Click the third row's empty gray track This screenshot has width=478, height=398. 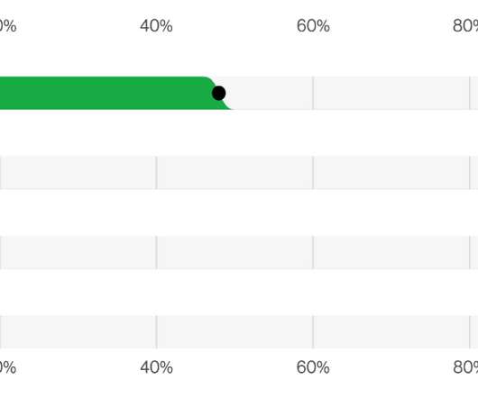tap(239, 252)
